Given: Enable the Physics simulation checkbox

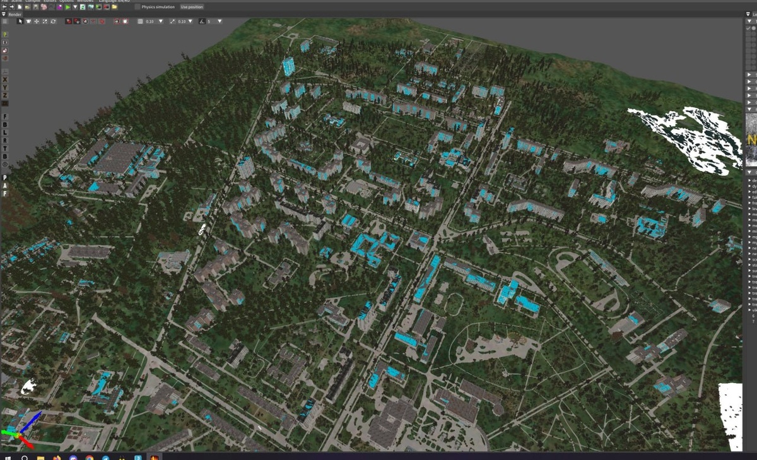Looking at the screenshot, I should 138,7.
